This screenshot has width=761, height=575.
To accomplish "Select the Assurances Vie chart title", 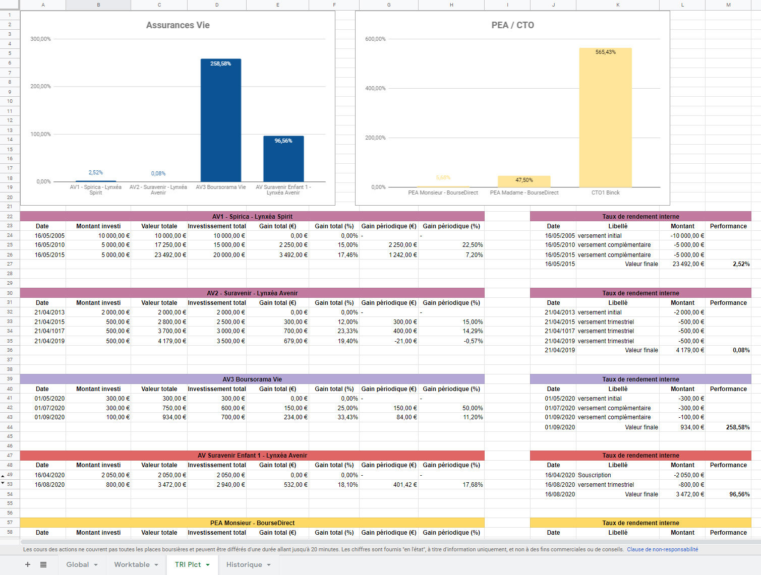I will point(178,25).
